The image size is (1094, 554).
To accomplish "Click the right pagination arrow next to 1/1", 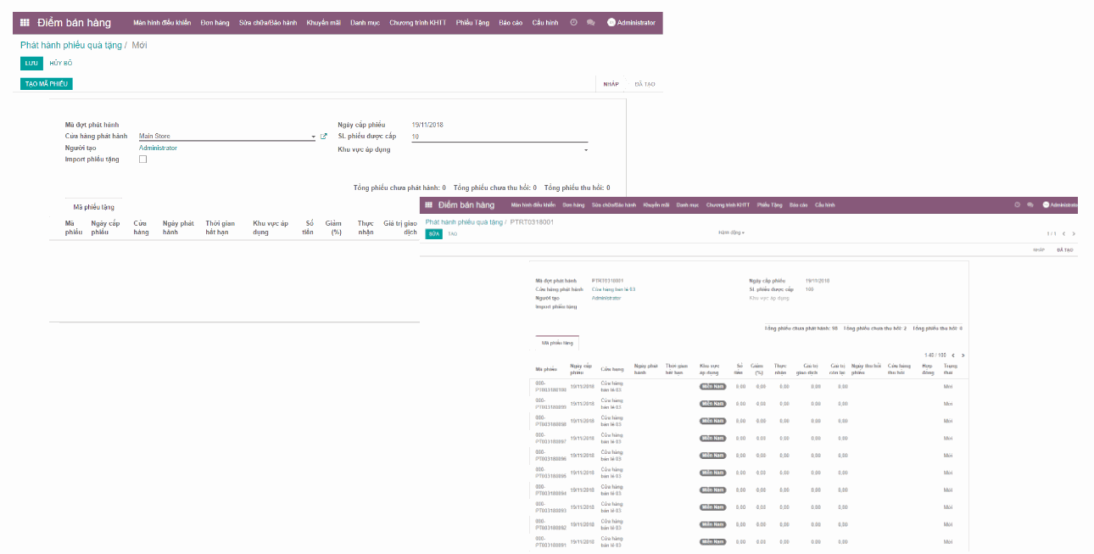I will pyautogui.click(x=1074, y=233).
